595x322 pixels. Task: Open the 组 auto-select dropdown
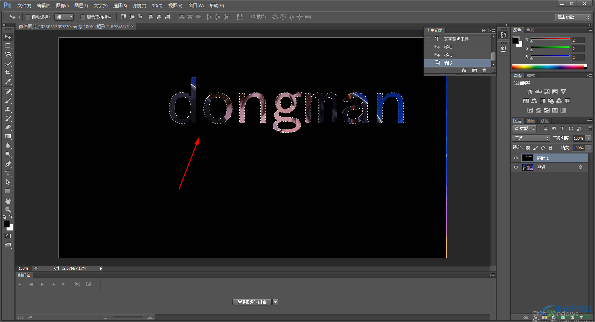pos(64,17)
